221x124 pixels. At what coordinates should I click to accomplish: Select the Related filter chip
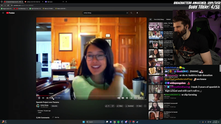pos(168,19)
